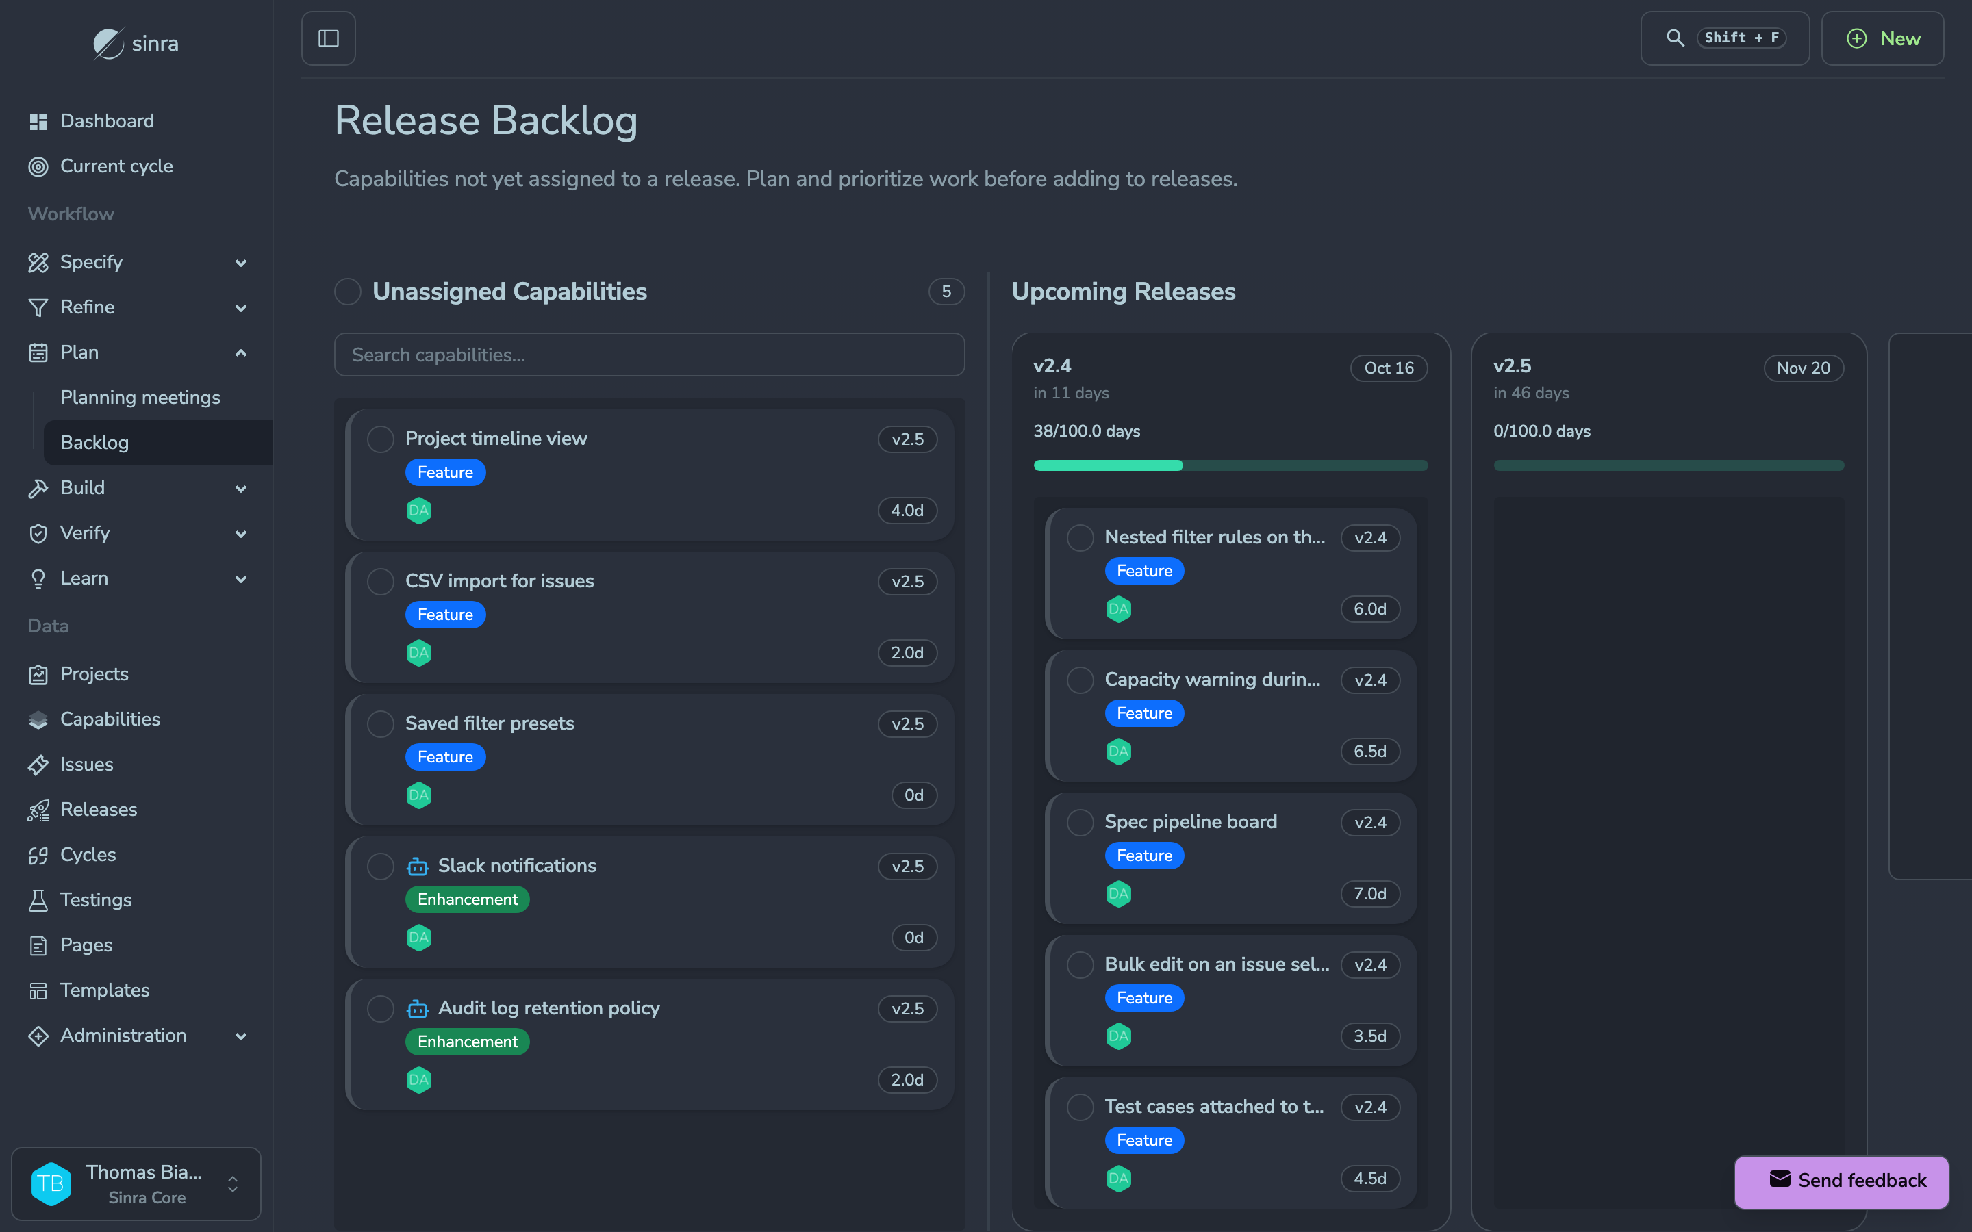Click the New button
This screenshot has width=1972, height=1232.
1882,38
